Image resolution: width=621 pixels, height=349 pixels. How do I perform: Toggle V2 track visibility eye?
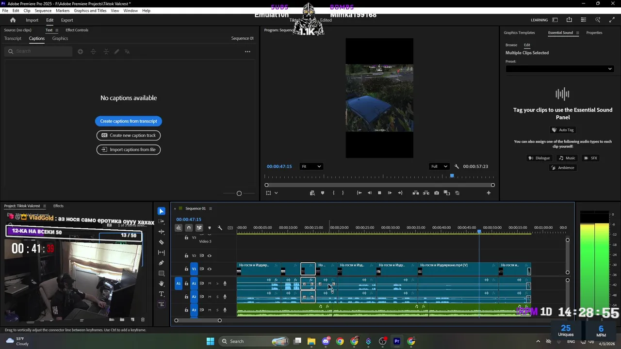(210, 255)
